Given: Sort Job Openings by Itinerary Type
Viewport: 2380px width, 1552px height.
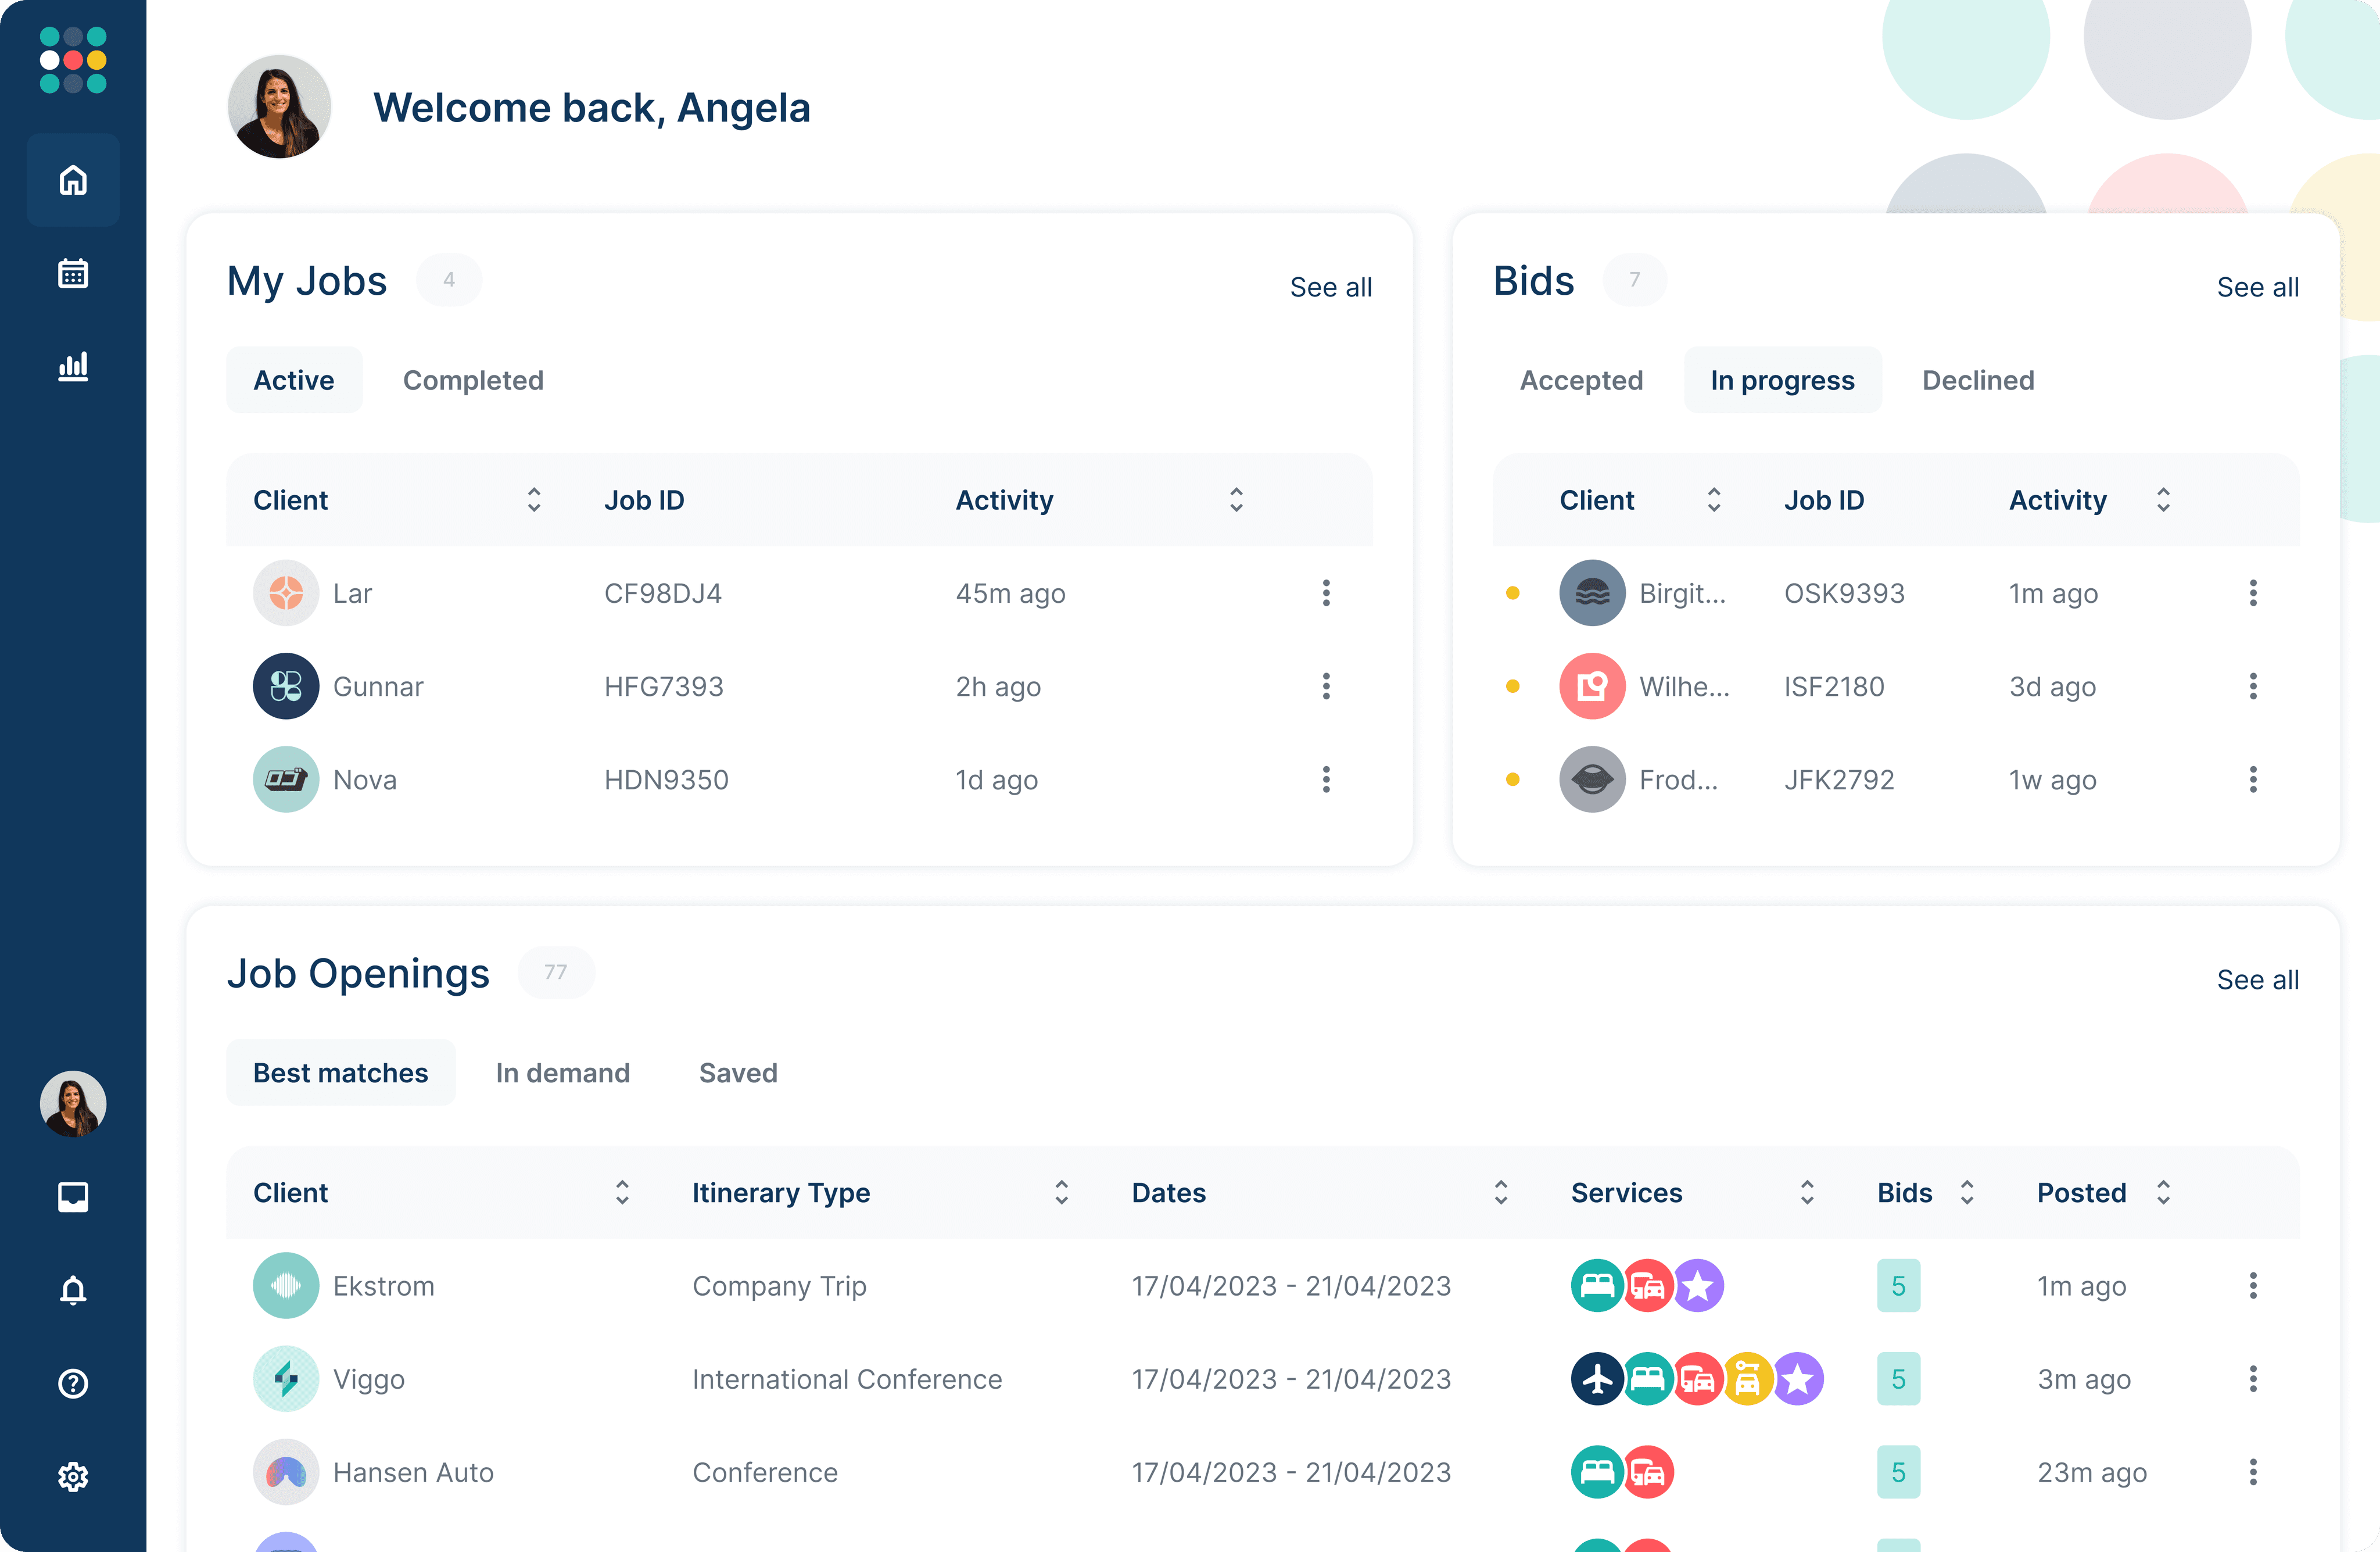Looking at the screenshot, I should 1061,1193.
